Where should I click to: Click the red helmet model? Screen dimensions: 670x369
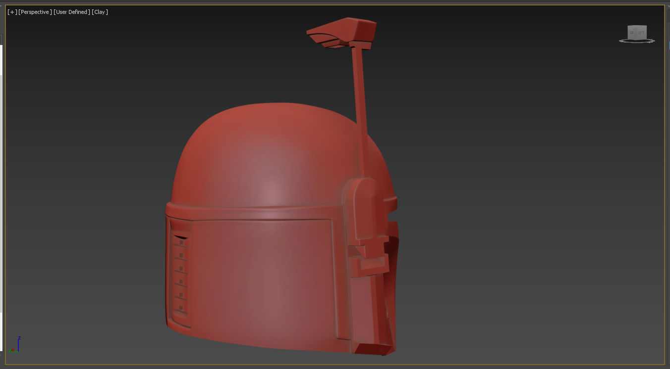coord(282,186)
